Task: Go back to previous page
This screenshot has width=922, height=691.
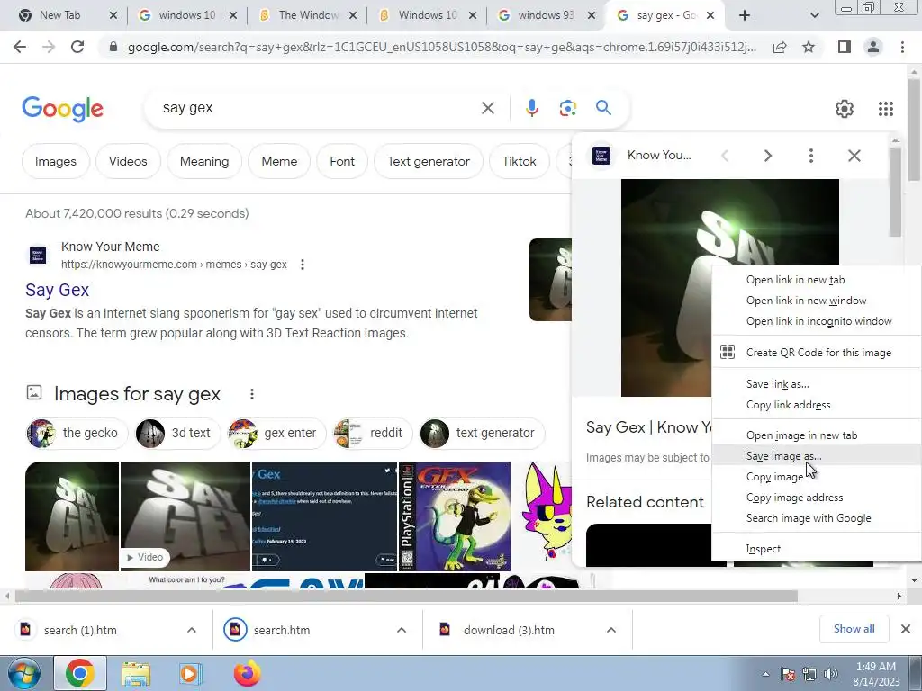Action: (20, 47)
